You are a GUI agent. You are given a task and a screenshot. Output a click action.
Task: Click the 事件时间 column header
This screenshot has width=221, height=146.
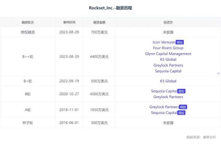[x=69, y=23]
